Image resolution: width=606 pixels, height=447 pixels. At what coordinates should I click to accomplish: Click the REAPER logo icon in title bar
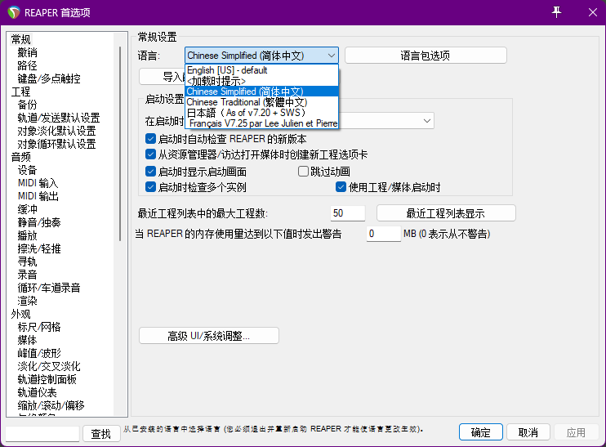point(14,12)
